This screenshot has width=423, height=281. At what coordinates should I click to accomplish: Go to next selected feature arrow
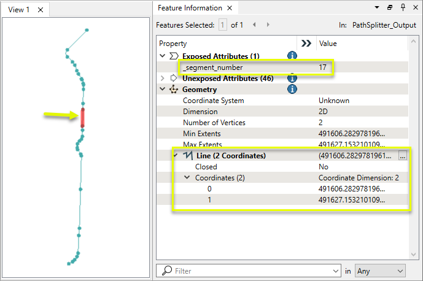click(x=268, y=25)
